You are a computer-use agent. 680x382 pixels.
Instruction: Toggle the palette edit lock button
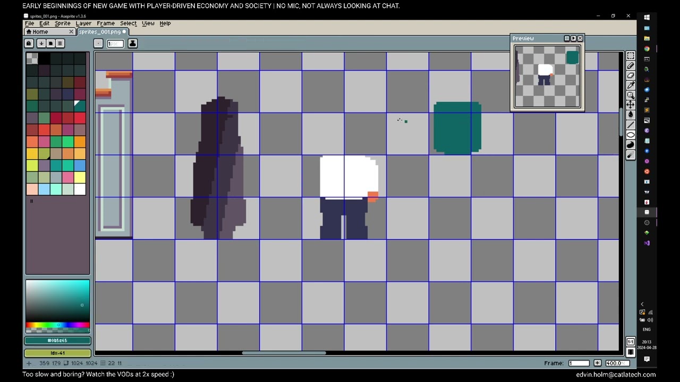[x=29, y=44]
